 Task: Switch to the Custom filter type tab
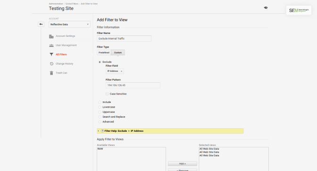[x=118, y=52]
